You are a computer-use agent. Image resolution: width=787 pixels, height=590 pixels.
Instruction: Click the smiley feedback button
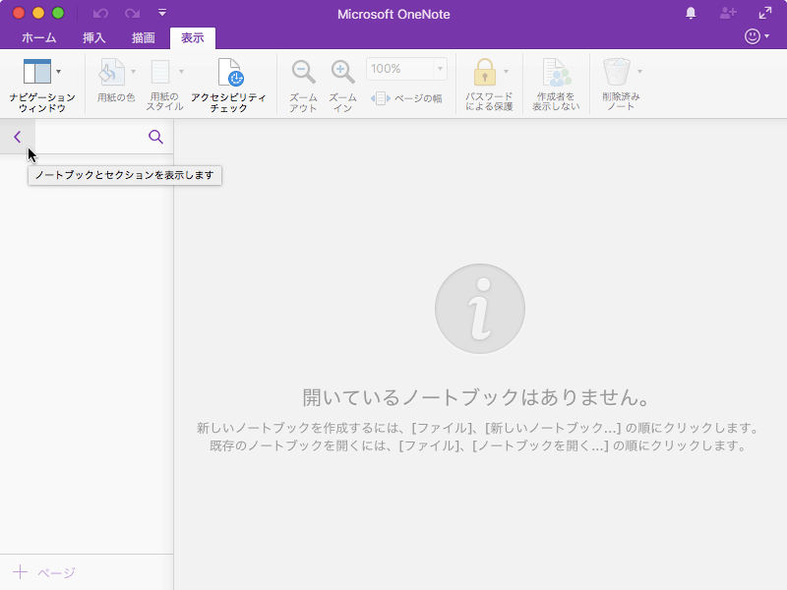(753, 36)
